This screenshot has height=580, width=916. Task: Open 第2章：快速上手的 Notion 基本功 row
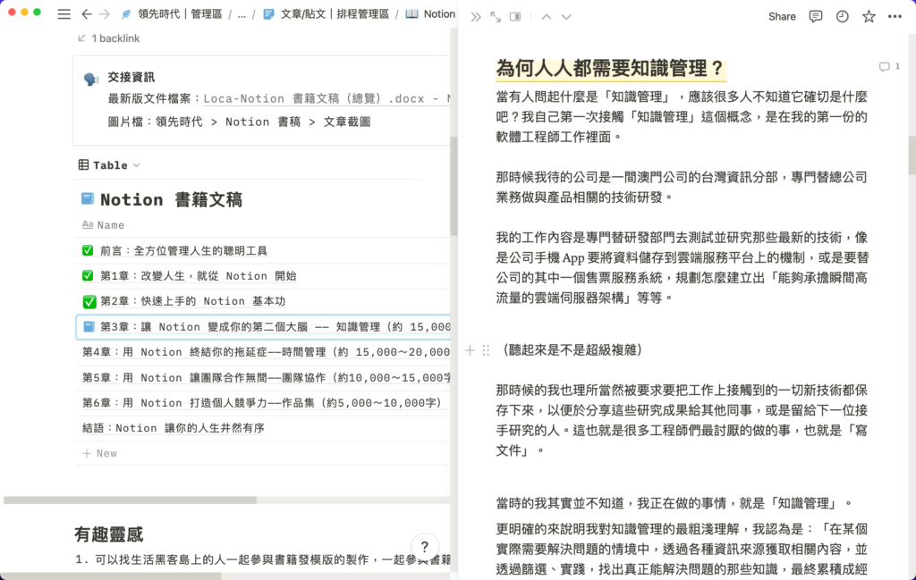click(193, 301)
